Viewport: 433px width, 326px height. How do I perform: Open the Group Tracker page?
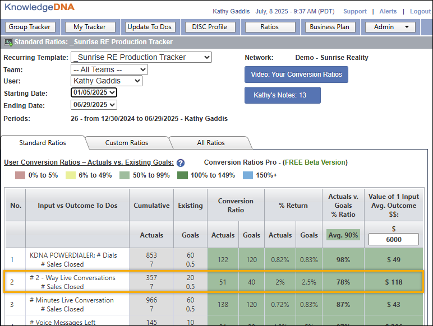[30, 27]
